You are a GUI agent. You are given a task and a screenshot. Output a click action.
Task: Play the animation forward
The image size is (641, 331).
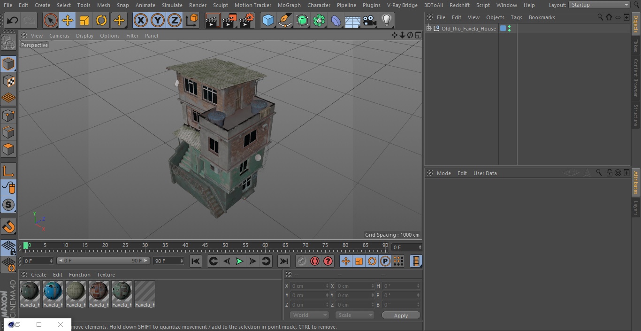(239, 261)
